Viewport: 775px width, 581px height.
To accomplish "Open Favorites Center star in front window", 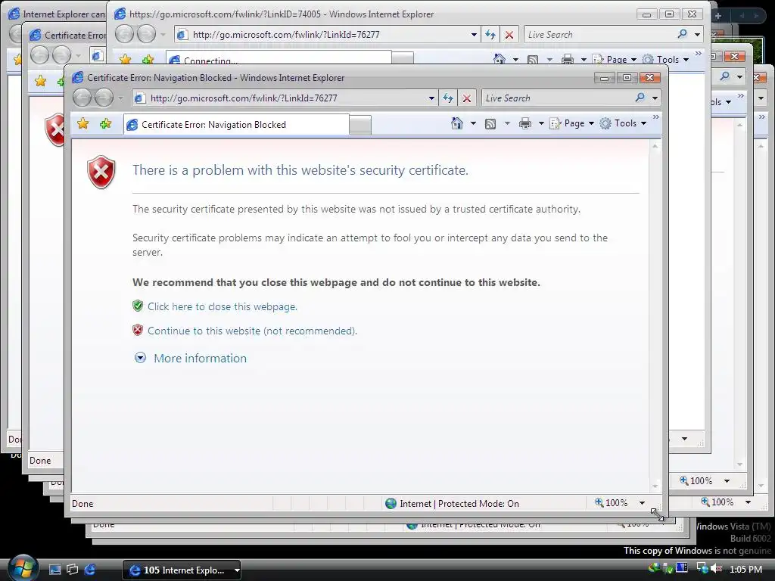I will pos(83,123).
